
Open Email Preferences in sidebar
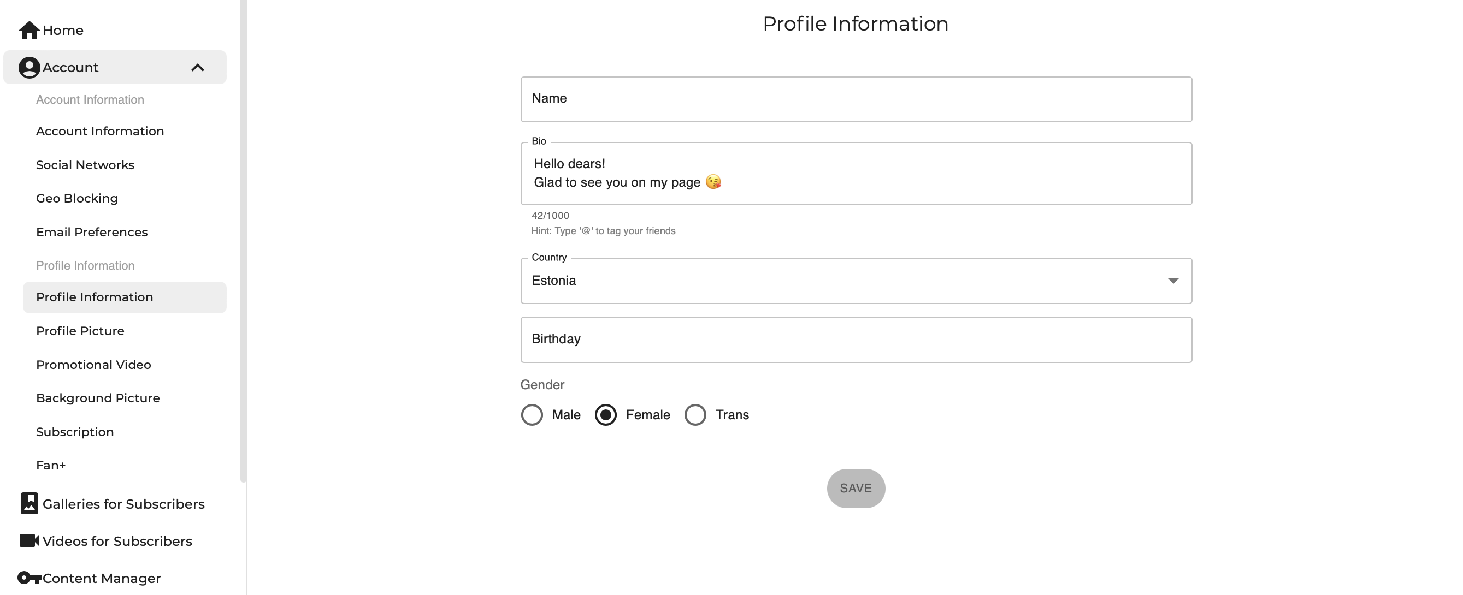92,232
